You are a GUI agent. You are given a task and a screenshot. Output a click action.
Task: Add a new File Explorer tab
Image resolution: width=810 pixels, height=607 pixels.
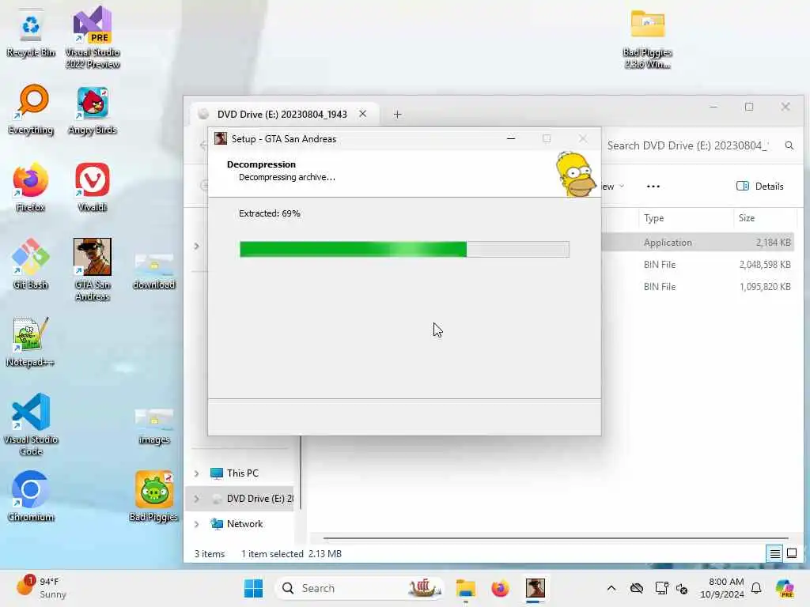point(397,114)
